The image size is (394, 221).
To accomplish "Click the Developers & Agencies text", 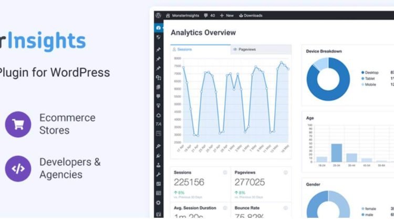I will coord(70,168).
